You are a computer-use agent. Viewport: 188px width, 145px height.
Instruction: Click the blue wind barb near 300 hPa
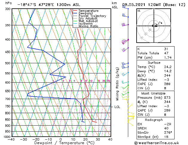point(126,7)
